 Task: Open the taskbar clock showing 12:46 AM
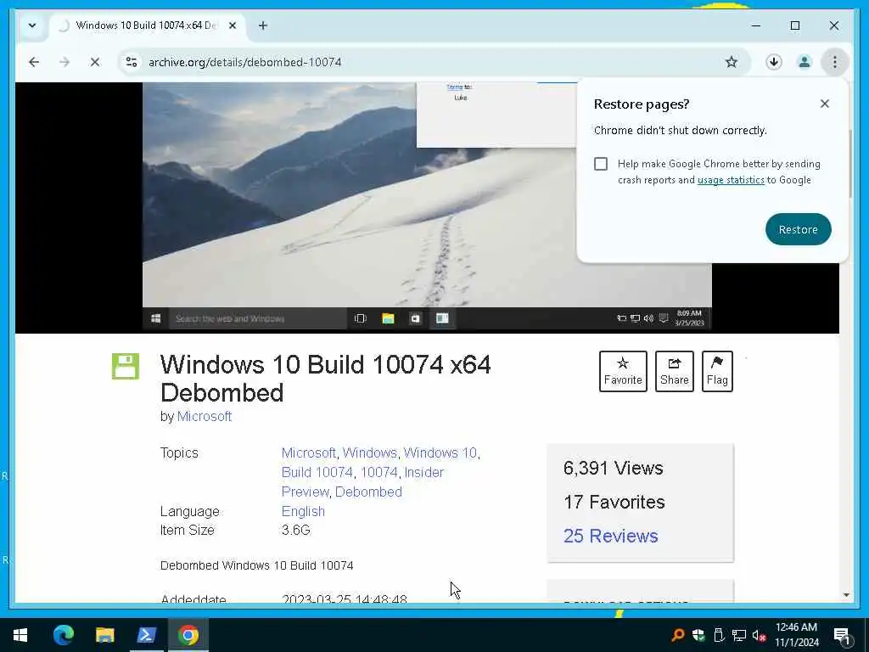(796, 635)
